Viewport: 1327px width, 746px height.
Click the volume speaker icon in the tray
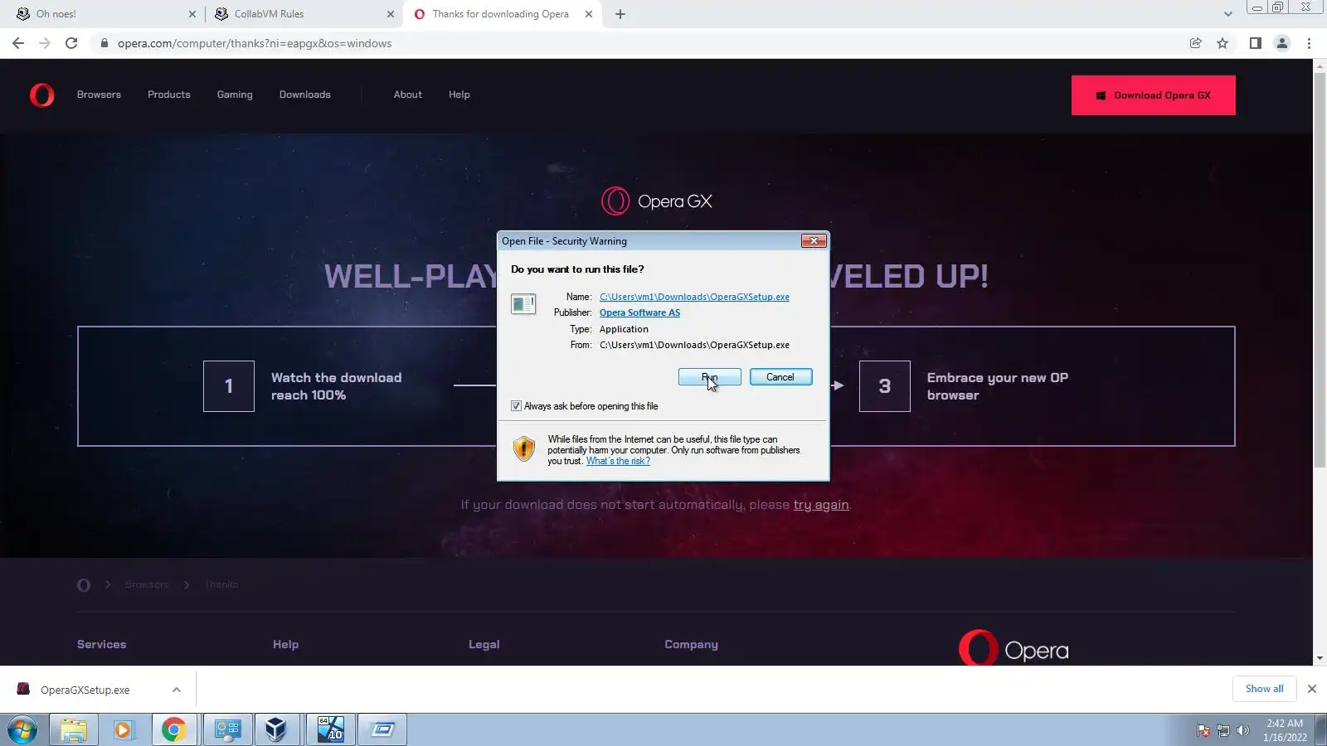click(1243, 730)
